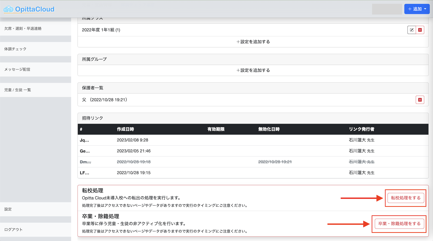This screenshot has width=433, height=241.
Task: Add setting under 所属グループ section
Action: [x=253, y=70]
